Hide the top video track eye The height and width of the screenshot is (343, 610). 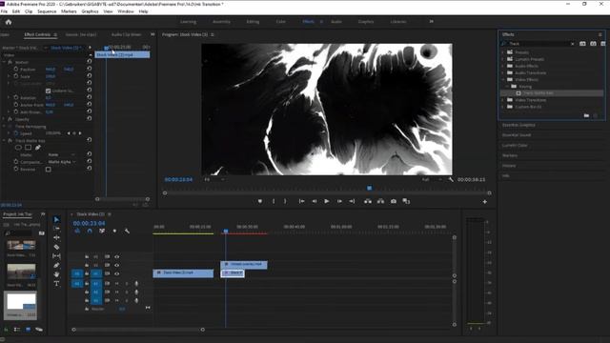116,256
